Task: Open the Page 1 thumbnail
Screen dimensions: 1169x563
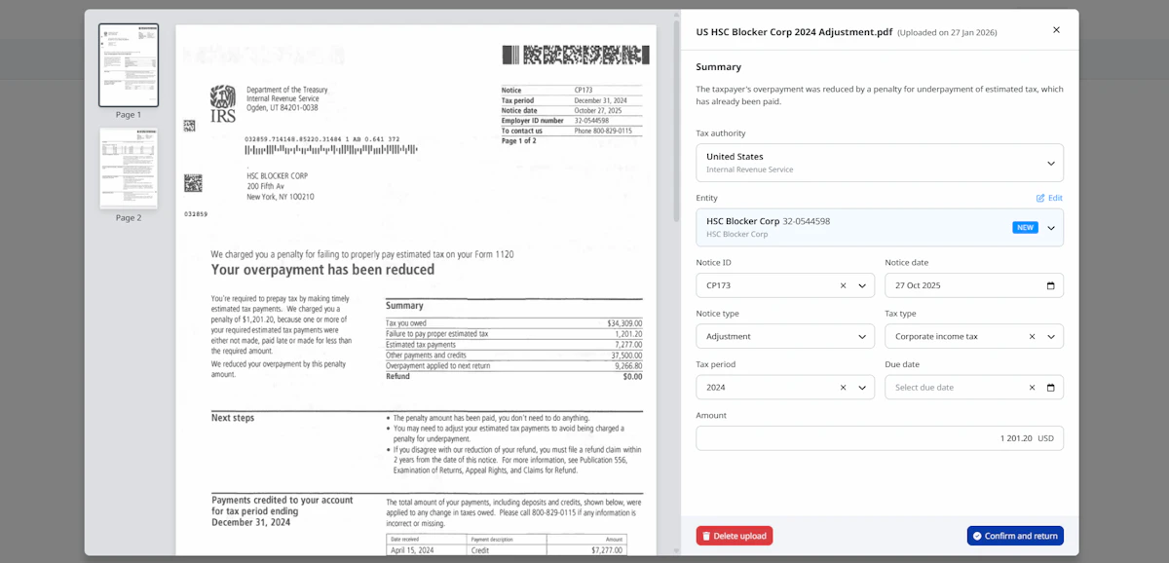Action: 129,65
